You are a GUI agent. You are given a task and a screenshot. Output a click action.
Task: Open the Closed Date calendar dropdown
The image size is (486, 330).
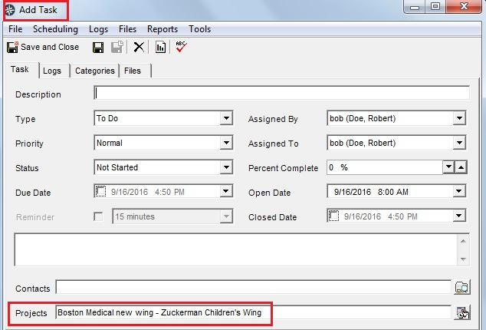point(459,216)
